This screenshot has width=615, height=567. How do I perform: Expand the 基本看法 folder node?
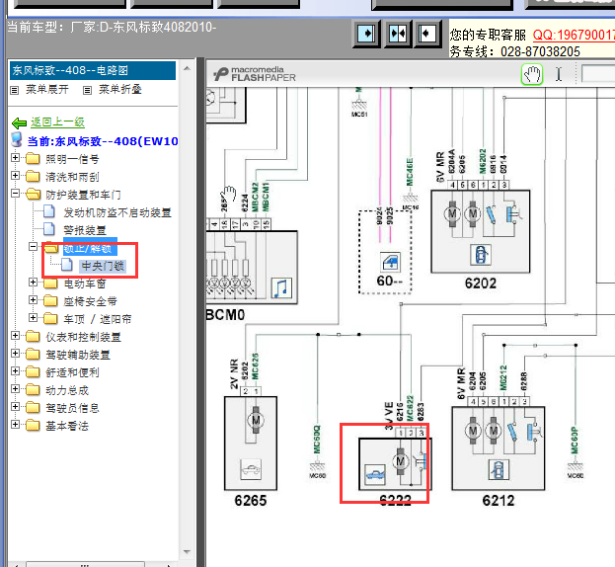(15, 424)
